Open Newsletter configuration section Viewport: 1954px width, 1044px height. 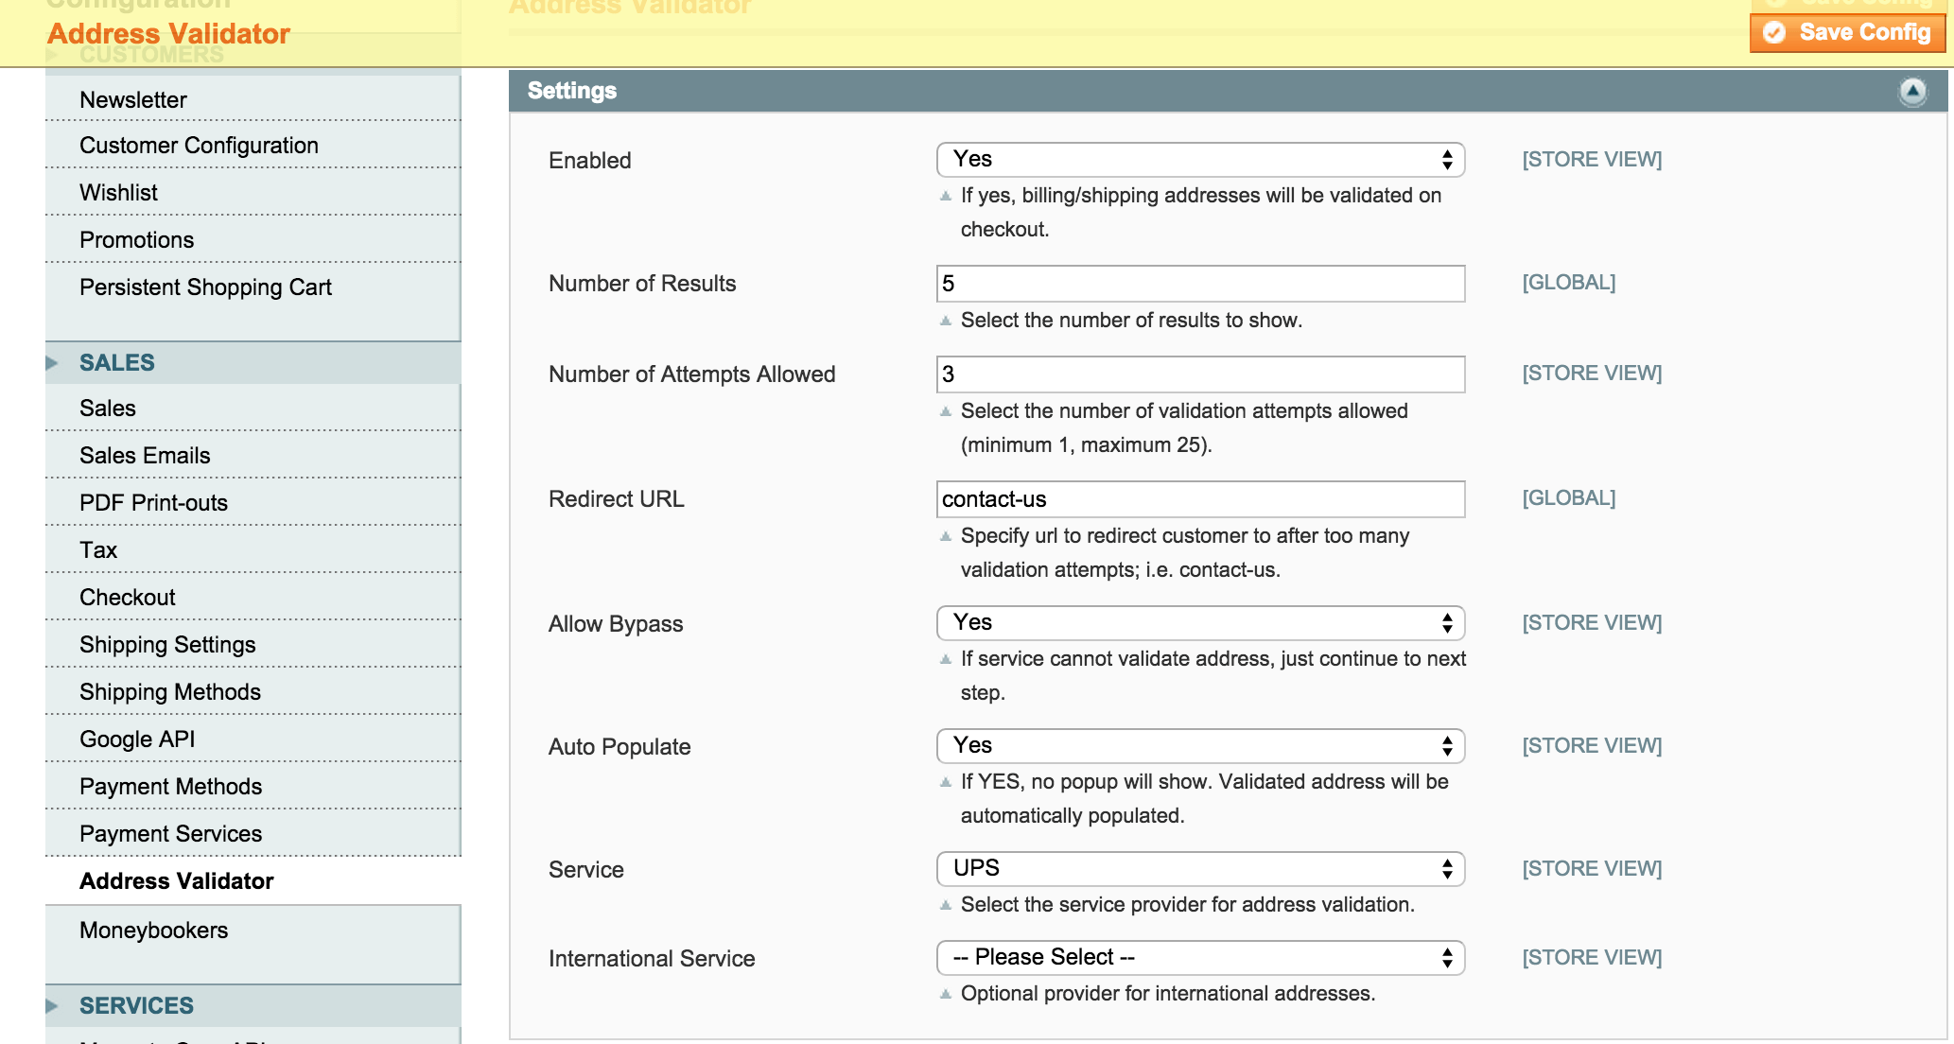133,100
